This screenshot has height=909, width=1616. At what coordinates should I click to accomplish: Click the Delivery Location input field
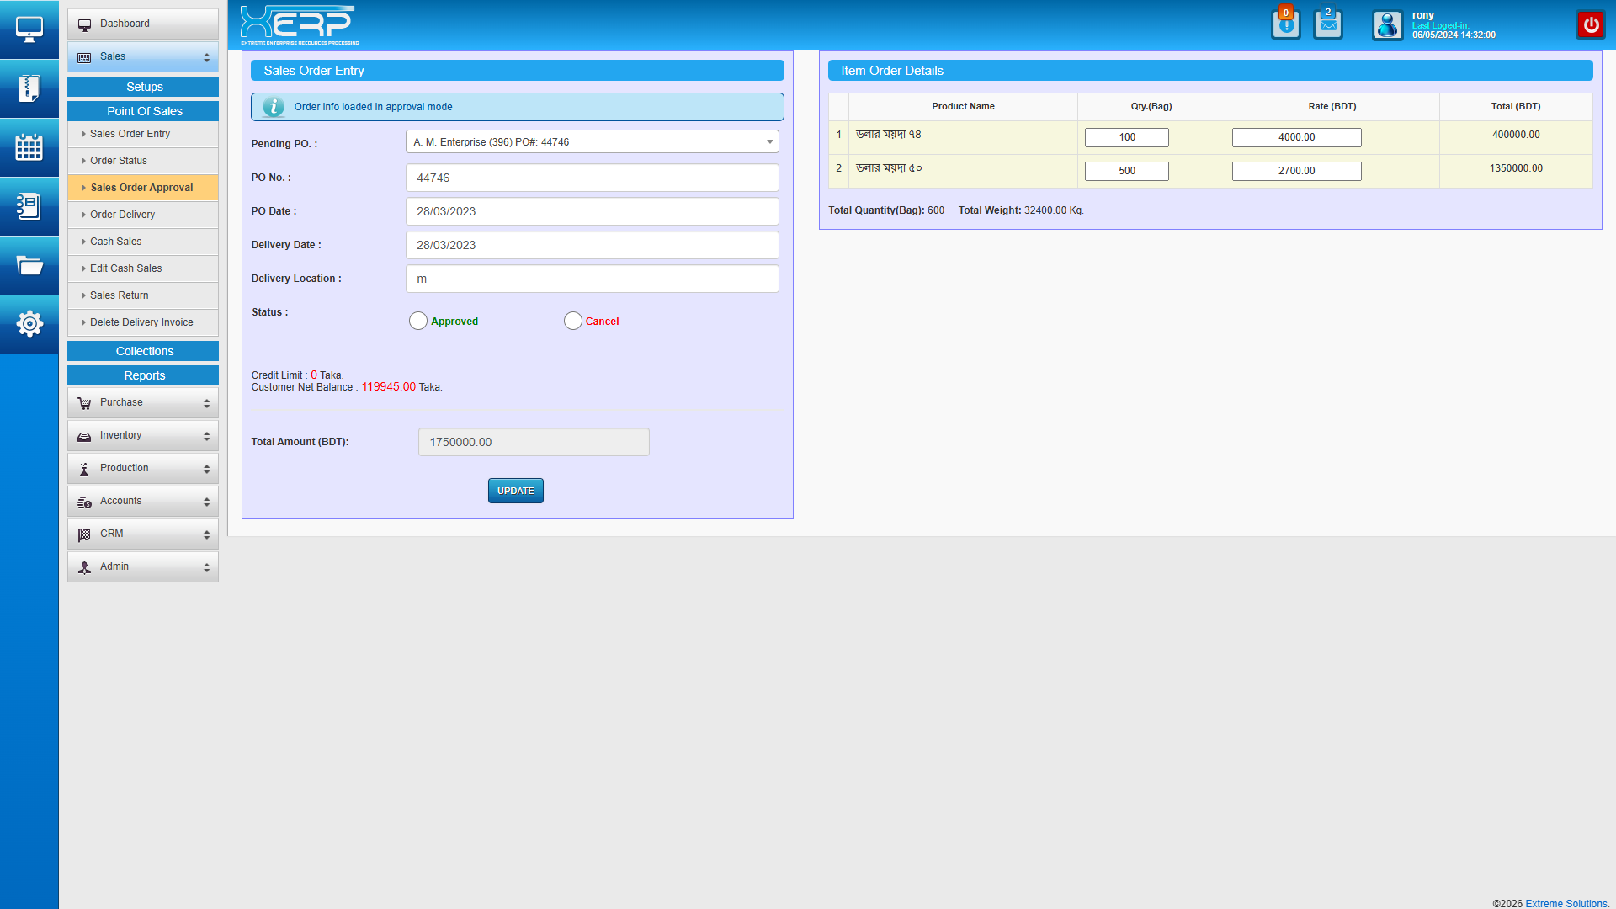tap(592, 279)
